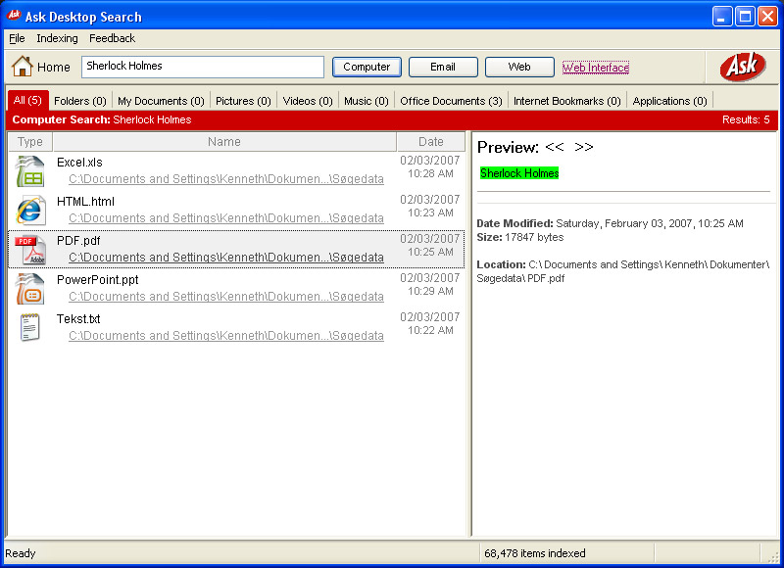This screenshot has width=784, height=568.
Task: Click the Ask logo at top right
Action: point(743,67)
